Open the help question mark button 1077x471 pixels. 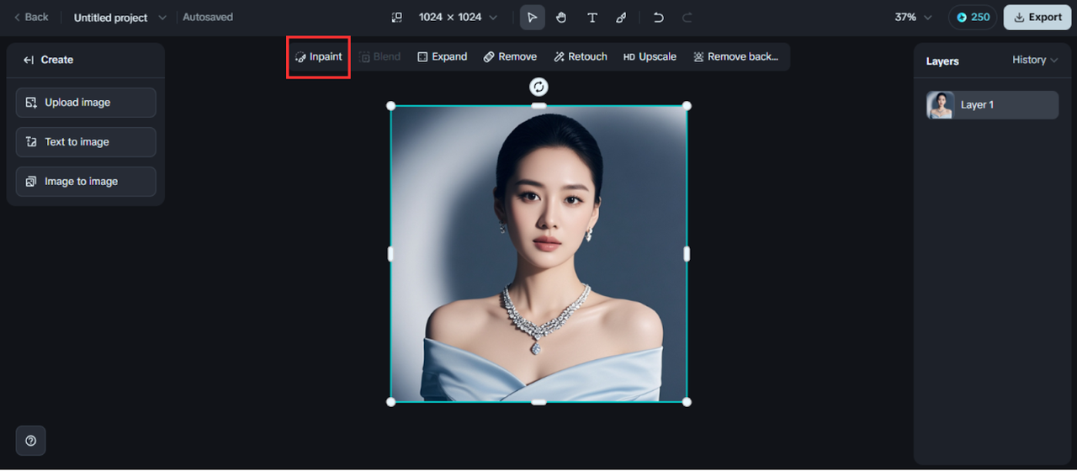pyautogui.click(x=31, y=441)
